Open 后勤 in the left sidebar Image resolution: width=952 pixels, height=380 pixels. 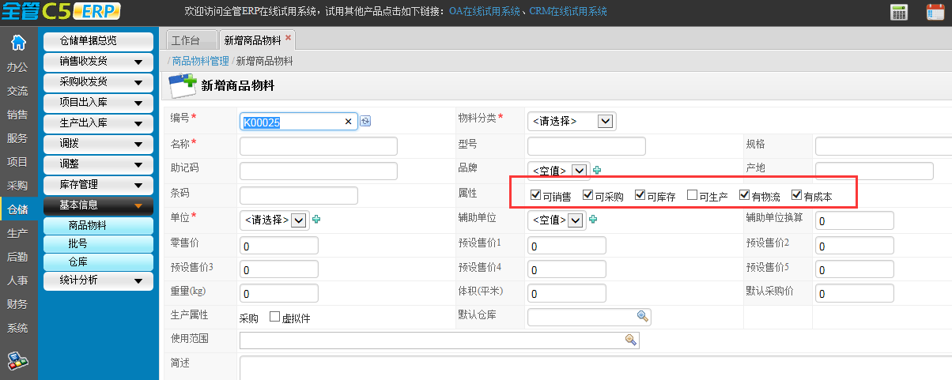point(17,257)
